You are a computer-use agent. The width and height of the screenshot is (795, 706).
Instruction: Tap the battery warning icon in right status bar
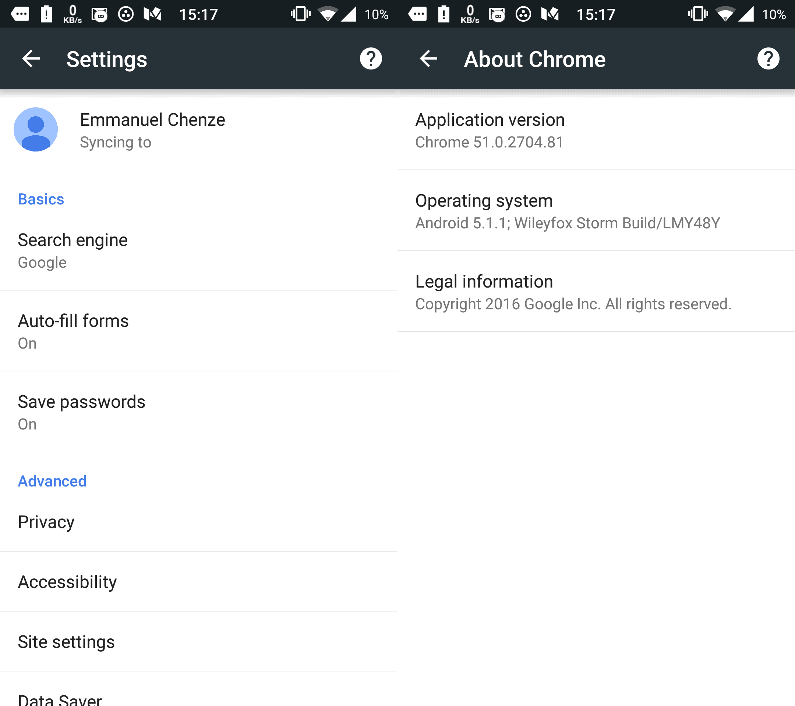[x=444, y=14]
